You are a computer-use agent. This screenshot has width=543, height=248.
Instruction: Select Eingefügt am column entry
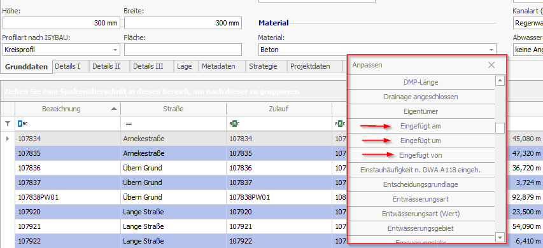(x=421, y=127)
